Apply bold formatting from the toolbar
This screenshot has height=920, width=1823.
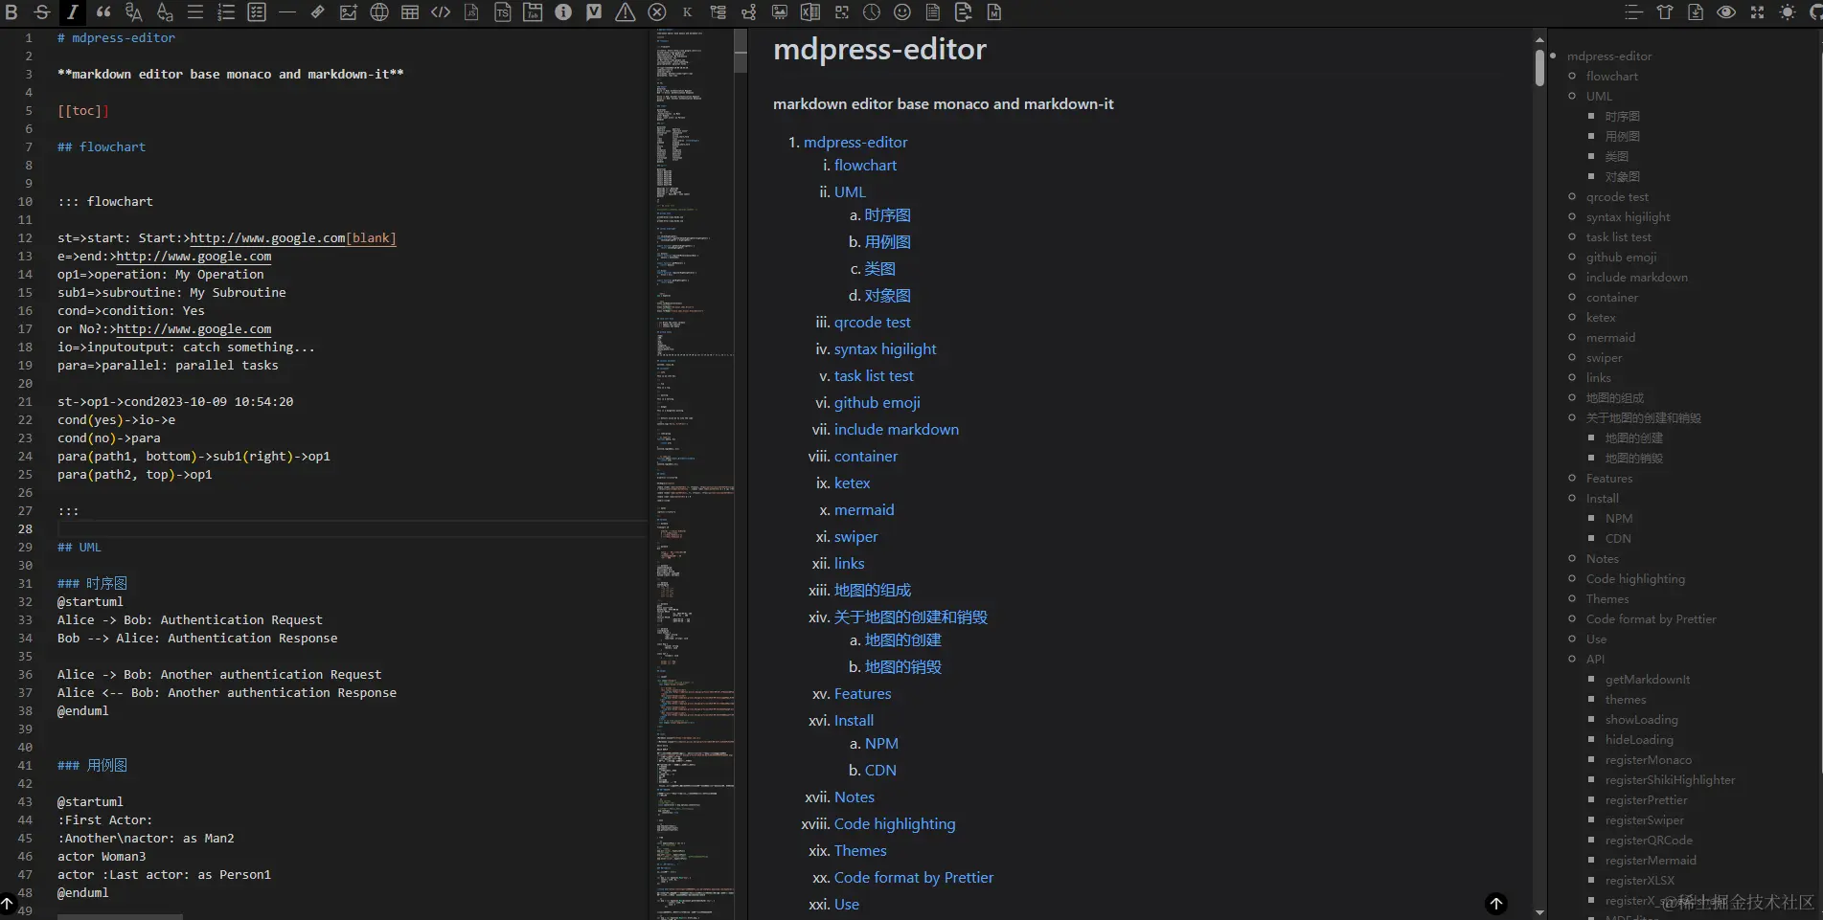point(12,12)
